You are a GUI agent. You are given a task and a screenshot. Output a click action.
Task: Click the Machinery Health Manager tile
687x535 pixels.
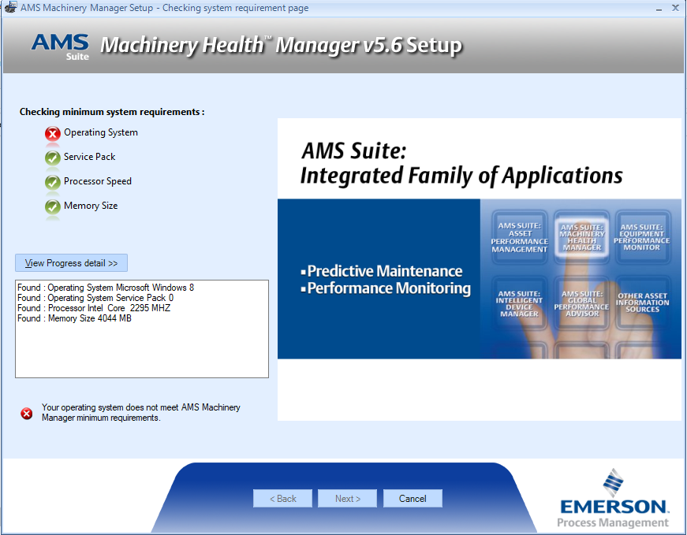(581, 237)
